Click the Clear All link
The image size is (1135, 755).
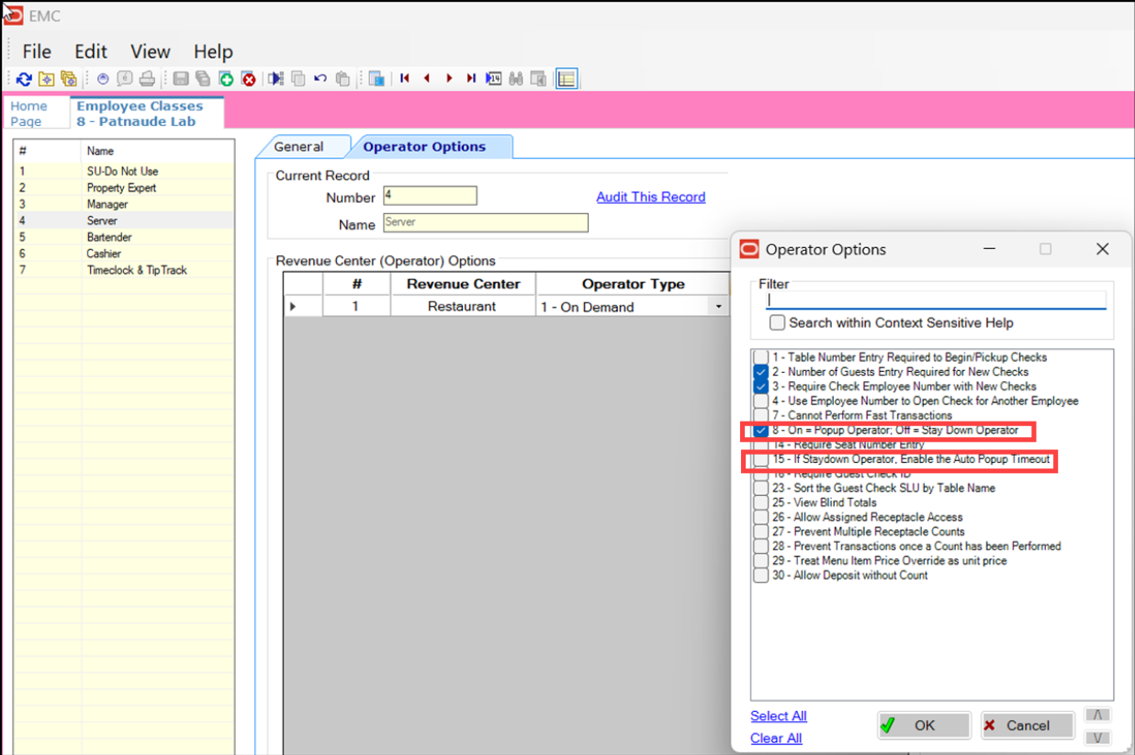(x=776, y=738)
